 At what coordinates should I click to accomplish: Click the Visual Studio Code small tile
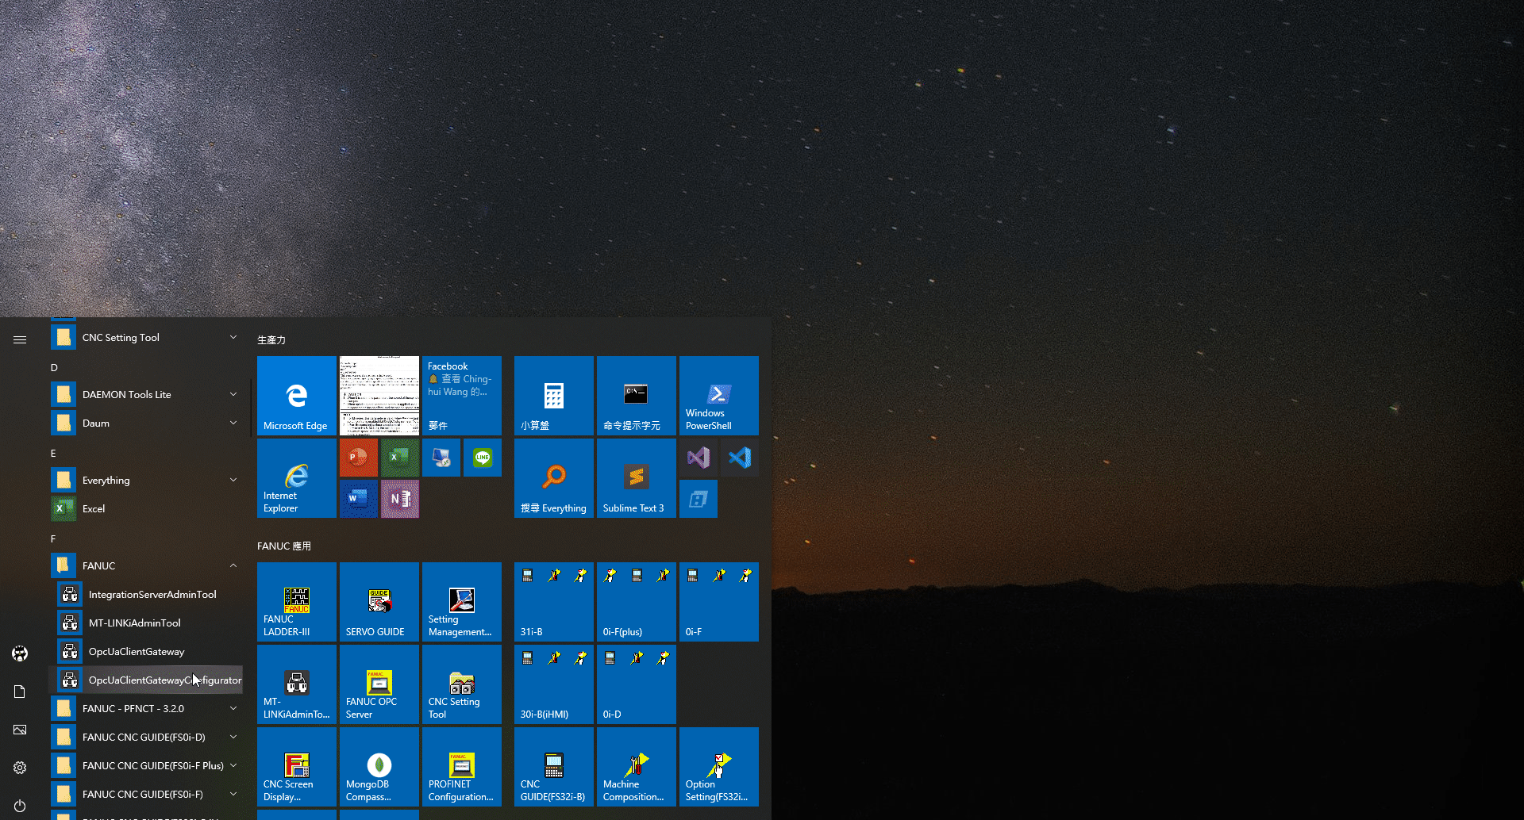[739, 458]
